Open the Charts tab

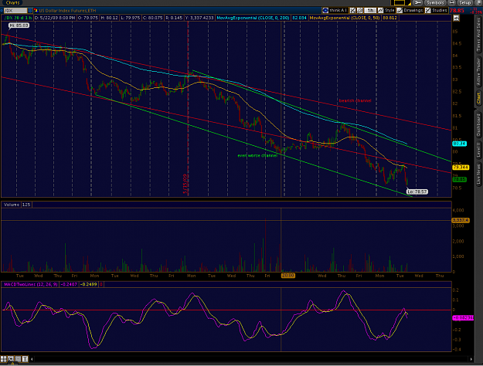(12, 3)
